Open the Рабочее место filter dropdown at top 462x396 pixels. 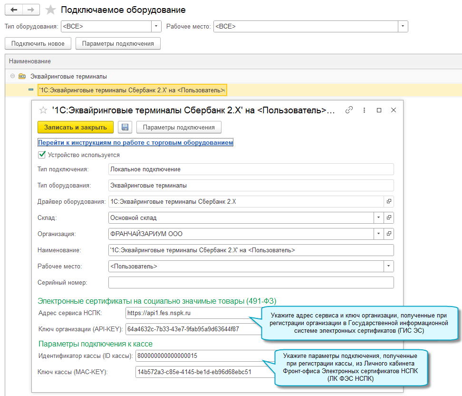(403, 26)
